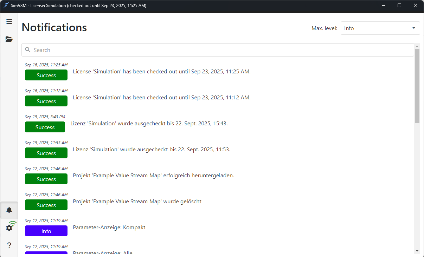This screenshot has width=424, height=257.
Task: Click the Success badge dated Sep 15, 3:43 PM
Action: (45, 127)
